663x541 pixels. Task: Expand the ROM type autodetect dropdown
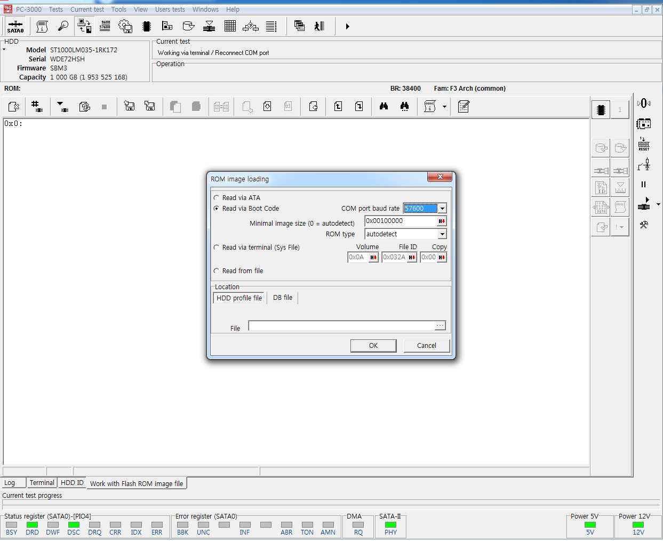(x=442, y=234)
